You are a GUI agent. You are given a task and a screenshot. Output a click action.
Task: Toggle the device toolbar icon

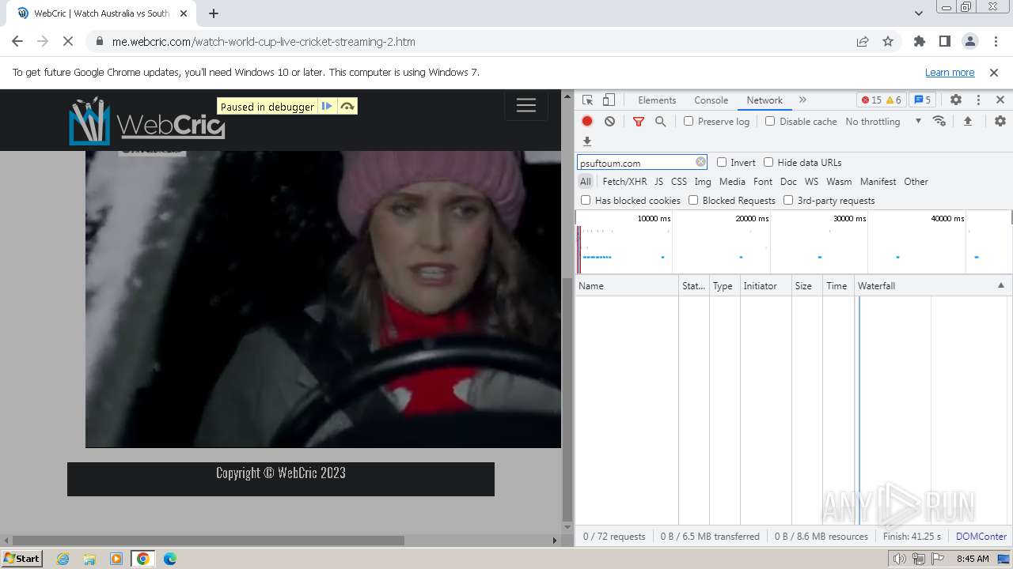(x=609, y=100)
